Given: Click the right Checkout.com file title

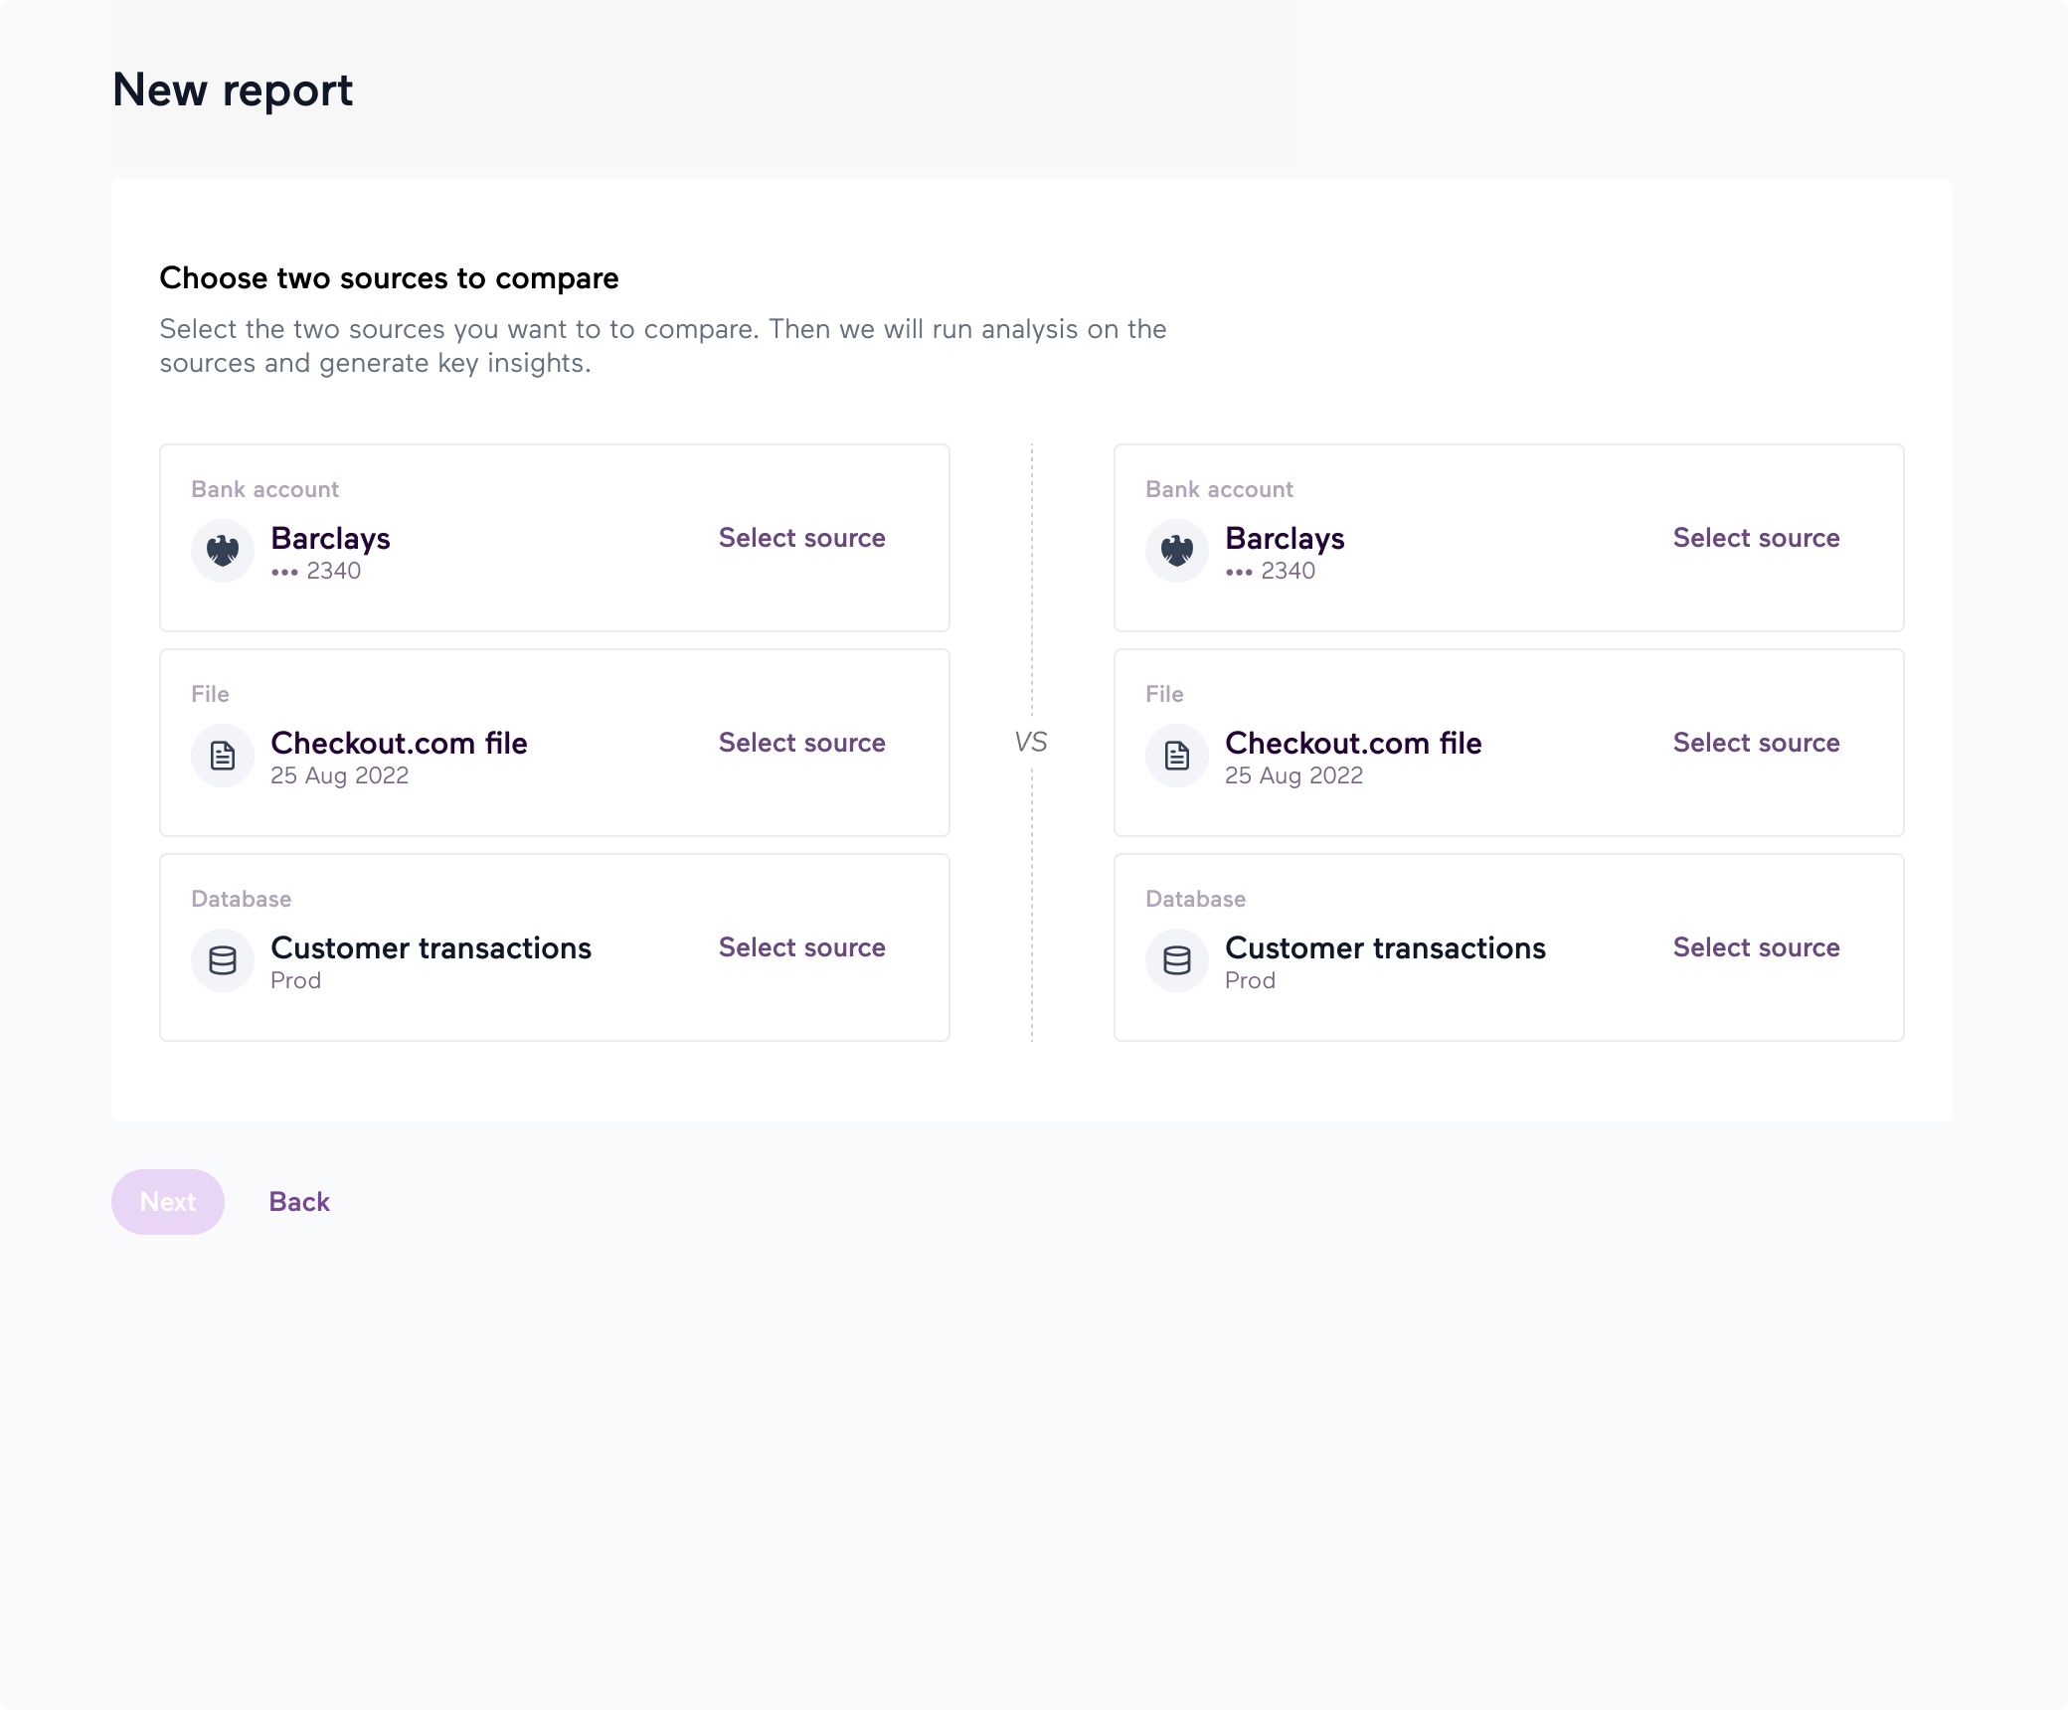Looking at the screenshot, I should [1353, 744].
